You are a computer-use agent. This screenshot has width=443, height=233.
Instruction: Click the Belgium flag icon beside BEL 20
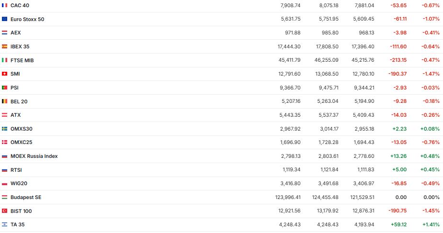click(5, 101)
